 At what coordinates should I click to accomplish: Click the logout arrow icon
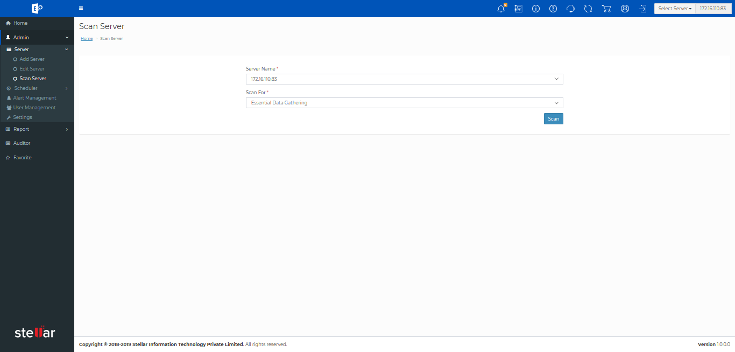(x=642, y=9)
